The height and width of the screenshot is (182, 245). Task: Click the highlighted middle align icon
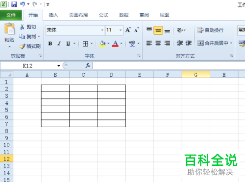[158, 30]
